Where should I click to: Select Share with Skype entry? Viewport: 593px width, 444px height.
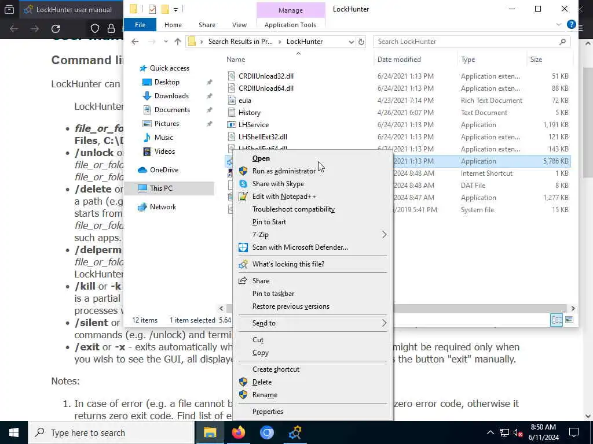tap(278, 184)
